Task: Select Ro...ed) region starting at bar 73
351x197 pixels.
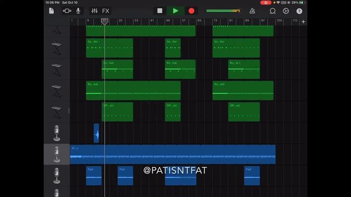Action: pos(243,90)
